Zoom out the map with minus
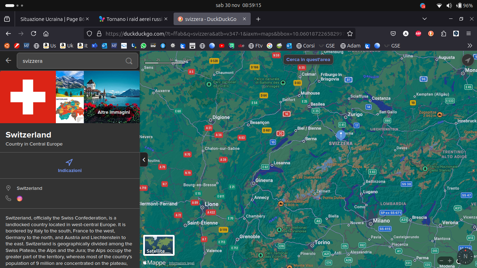Screen dimensions: 477x268 (441, 261)
